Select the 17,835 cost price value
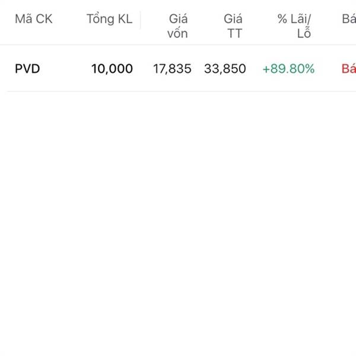 pos(172,69)
